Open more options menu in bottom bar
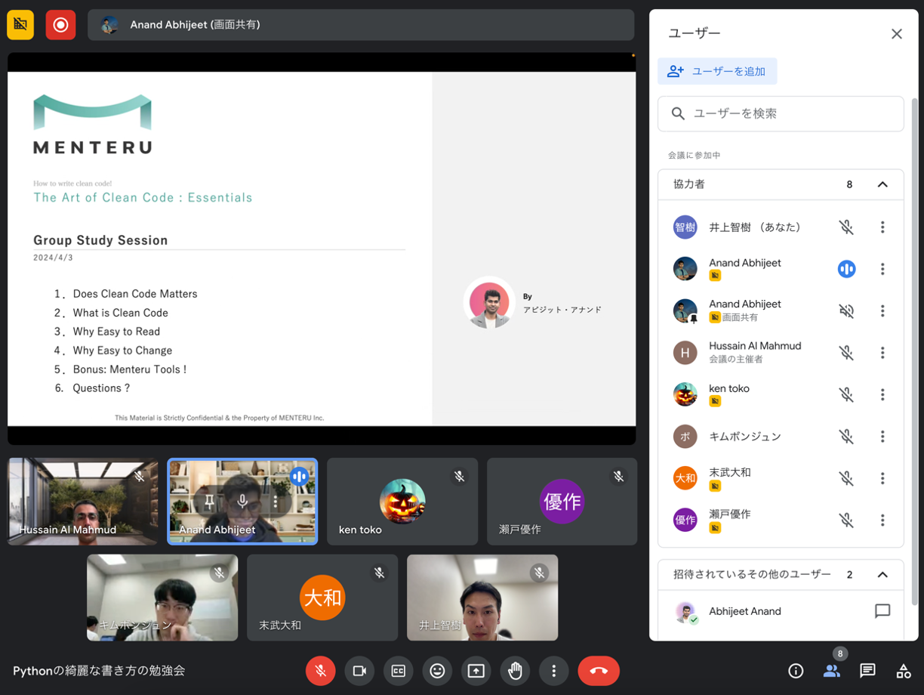The image size is (924, 695). click(x=554, y=671)
